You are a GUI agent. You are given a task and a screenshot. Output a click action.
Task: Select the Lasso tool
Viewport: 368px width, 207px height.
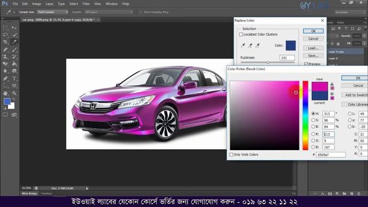coord(5,35)
